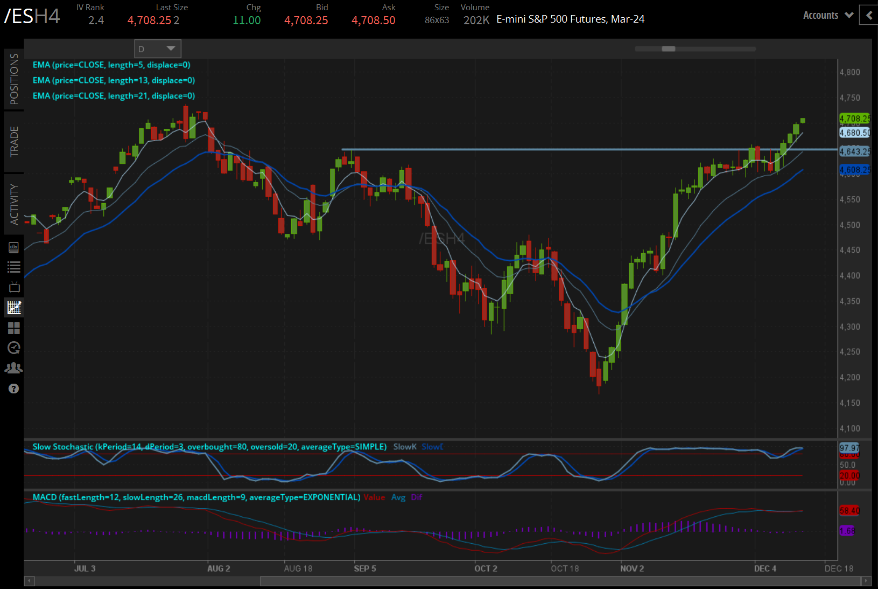The height and width of the screenshot is (589, 878).
Task: Switch to the POSITIONS tab
Action: pos(13,79)
